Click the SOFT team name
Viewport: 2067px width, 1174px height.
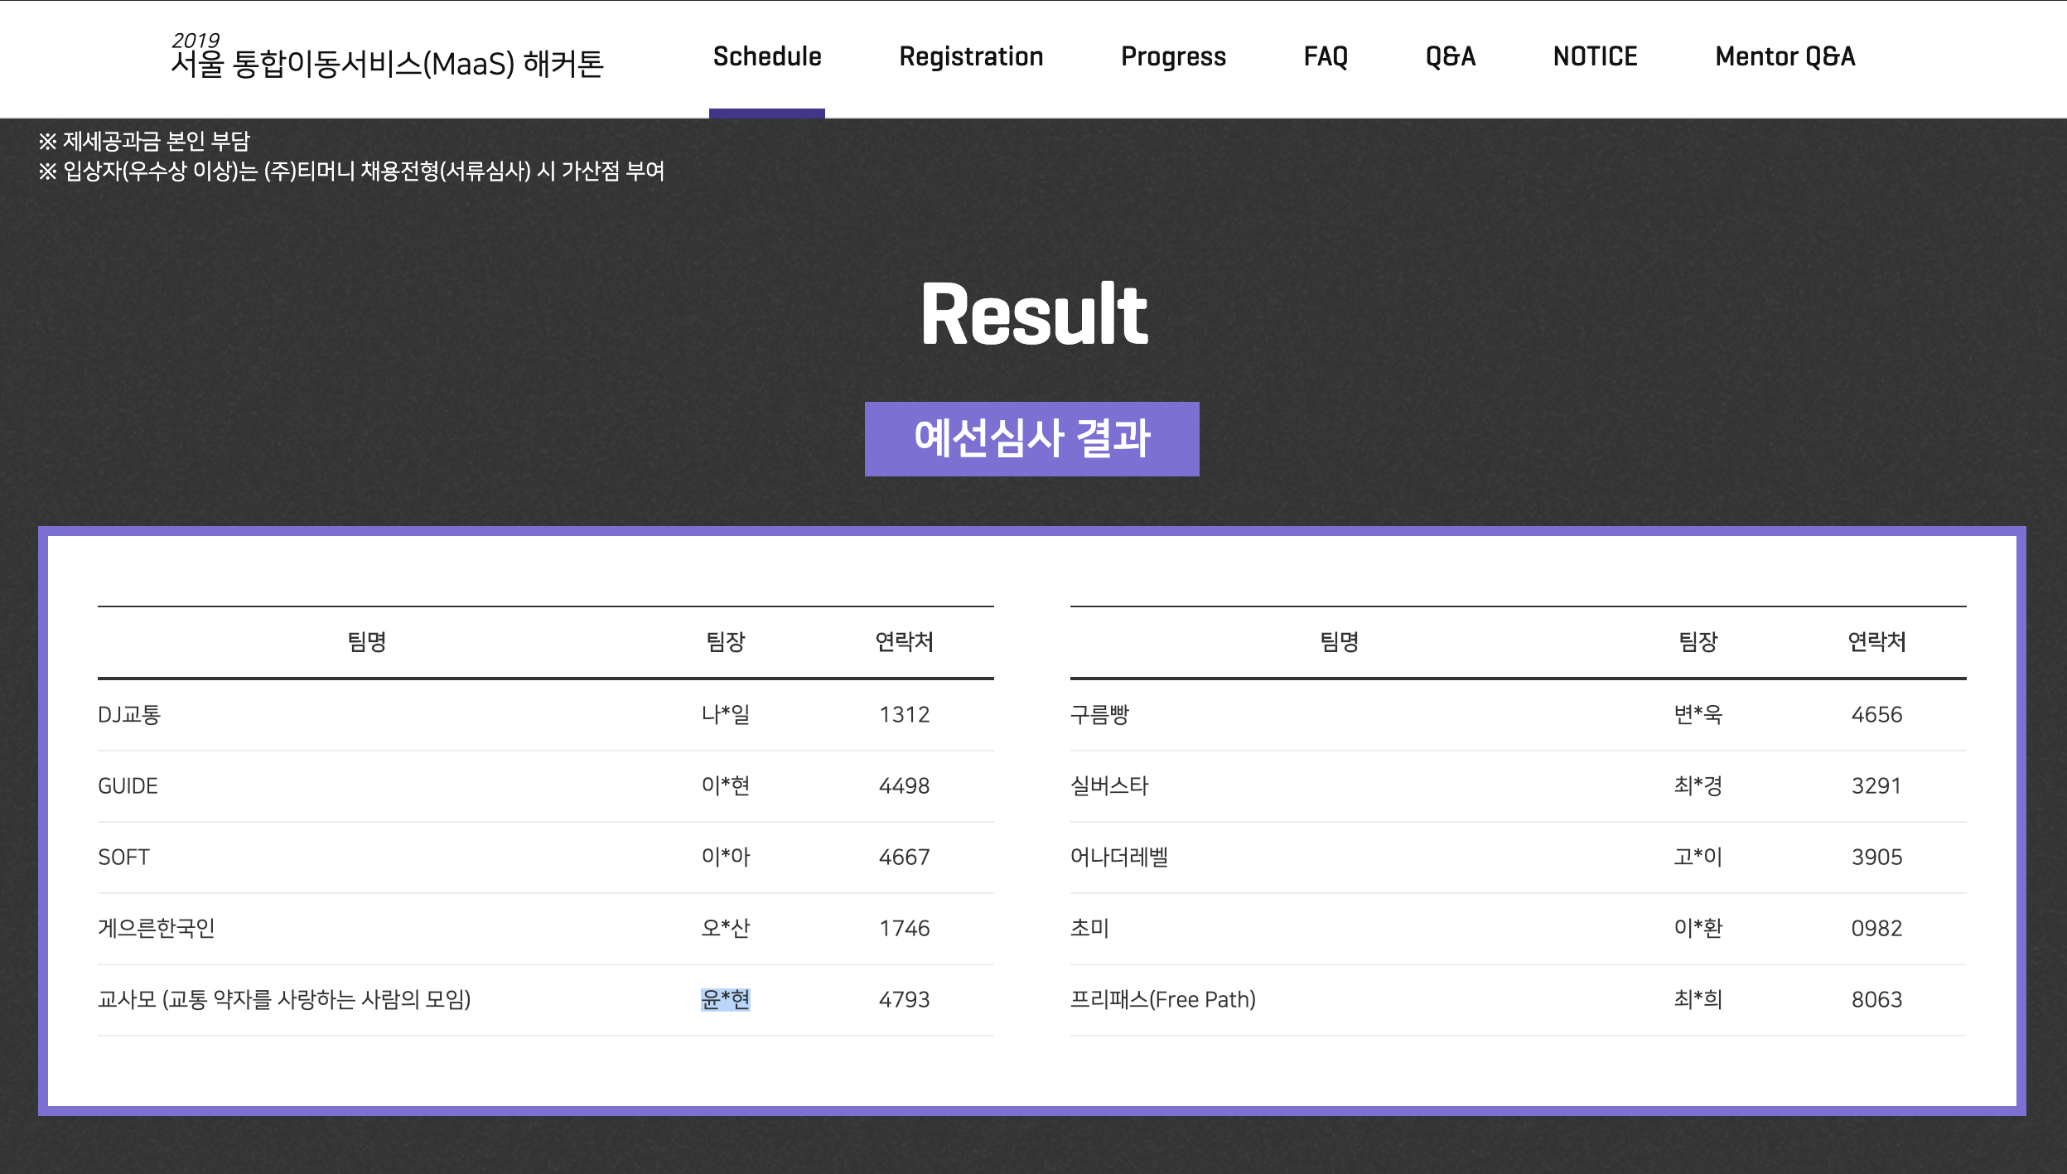pos(123,857)
